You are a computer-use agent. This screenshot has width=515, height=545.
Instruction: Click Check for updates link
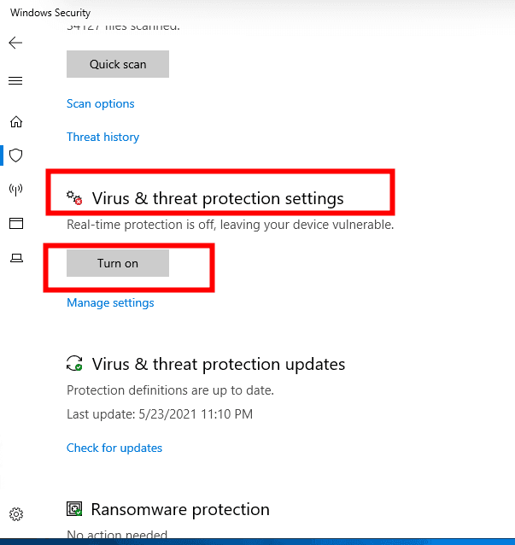tap(114, 448)
